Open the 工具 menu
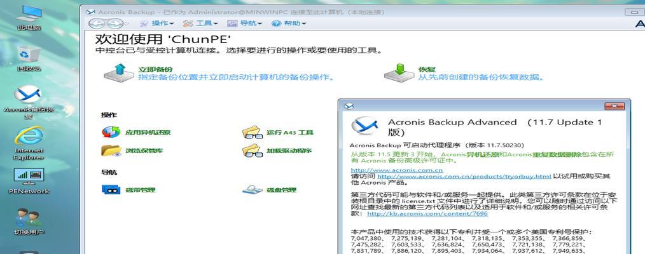Screen dimensions: 645x254 pyautogui.click(x=200, y=23)
